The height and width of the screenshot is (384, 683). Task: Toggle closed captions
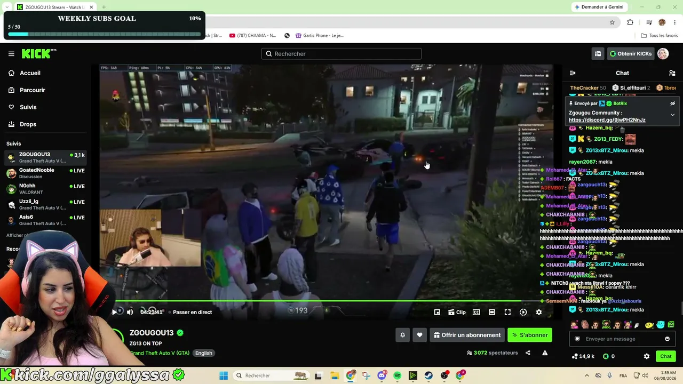476,312
